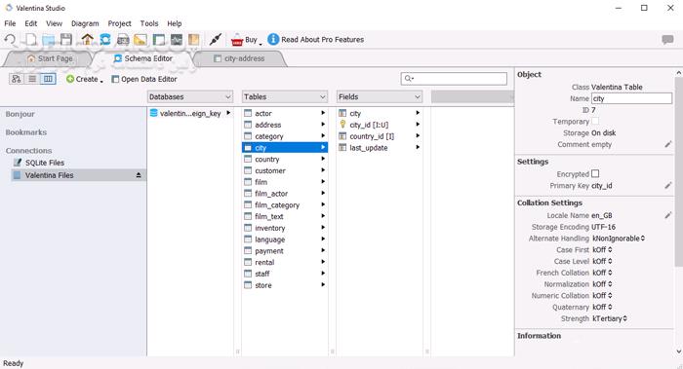Select the payment table
Screen dimensions: 683x369
285,251
